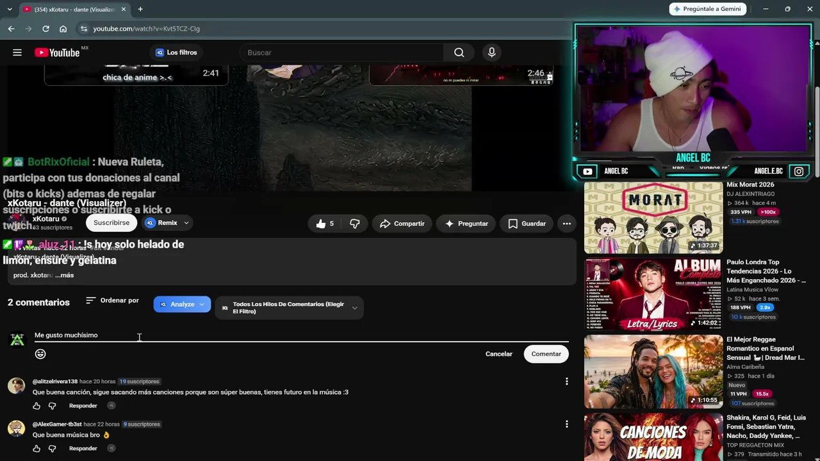The width and height of the screenshot is (820, 461).
Task: Focus the Buscar search field
Action: pyautogui.click(x=341, y=53)
